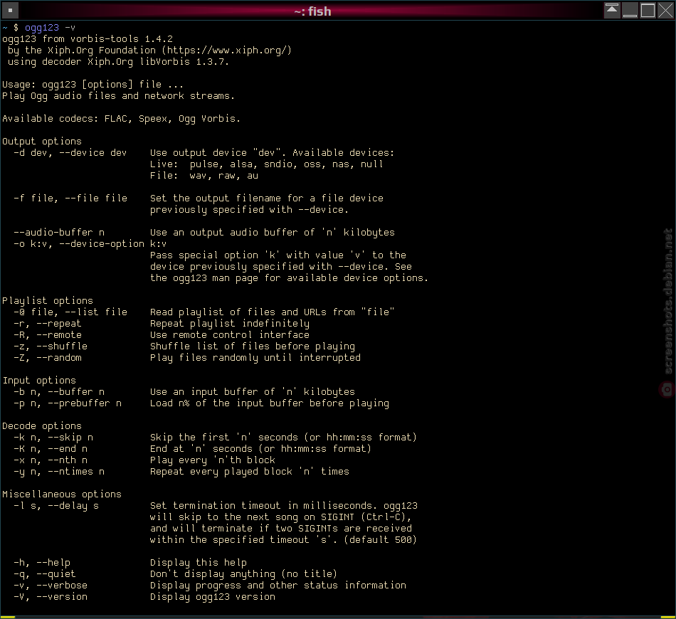Click the '-k n, --skip n' option

[53, 438]
